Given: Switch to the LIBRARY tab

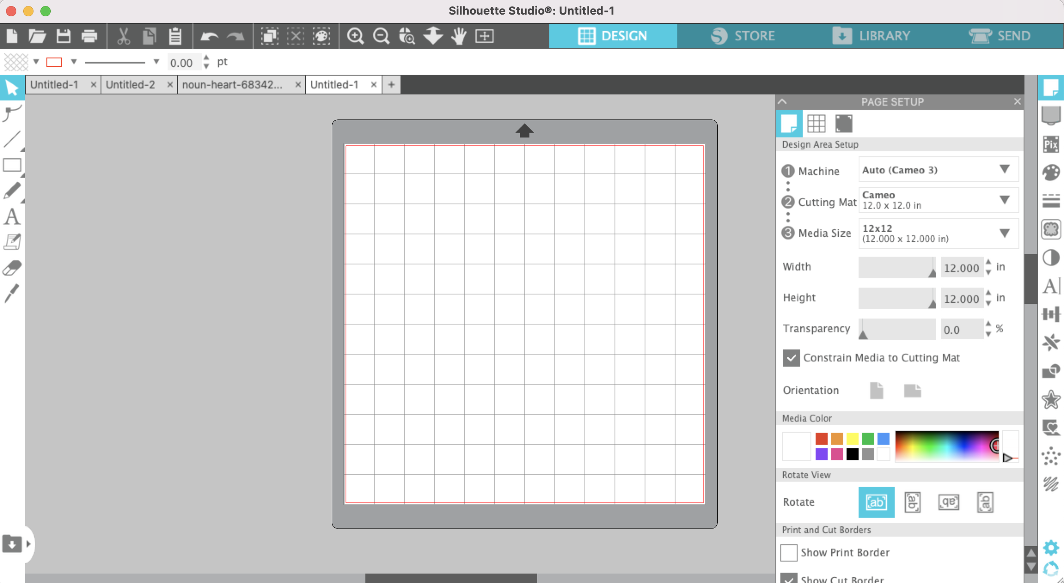Looking at the screenshot, I should click(871, 36).
